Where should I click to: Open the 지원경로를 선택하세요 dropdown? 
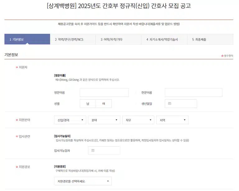pos(83,181)
